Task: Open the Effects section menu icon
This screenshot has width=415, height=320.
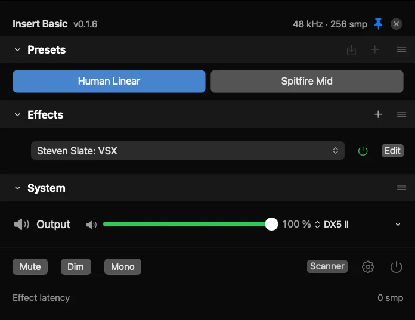Action: pyautogui.click(x=402, y=114)
